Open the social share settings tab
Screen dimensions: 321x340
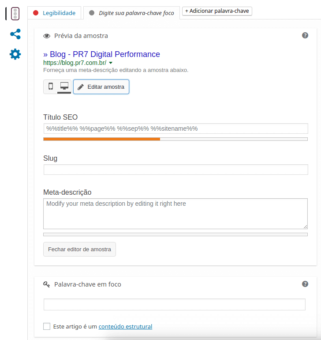point(15,34)
